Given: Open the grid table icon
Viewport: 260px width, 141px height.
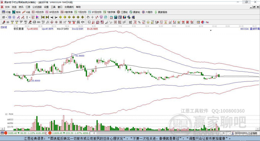Looking at the screenshot, I should (198, 22).
